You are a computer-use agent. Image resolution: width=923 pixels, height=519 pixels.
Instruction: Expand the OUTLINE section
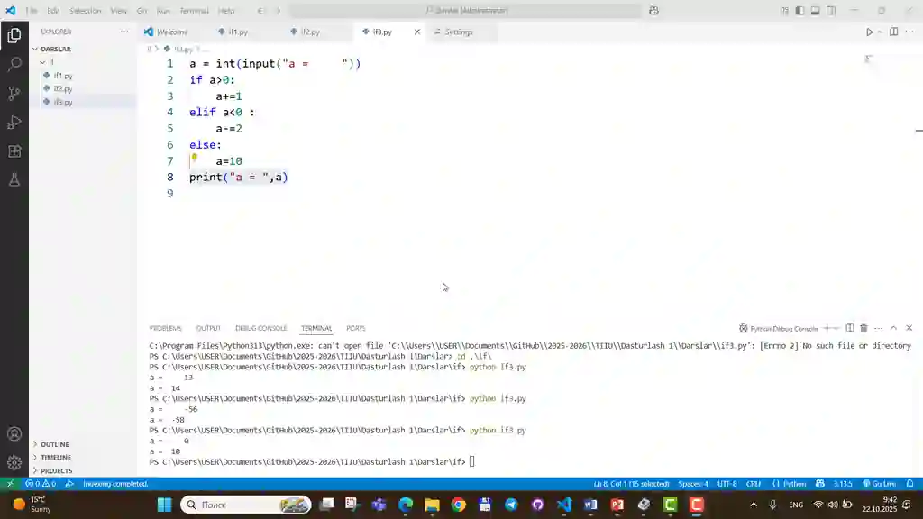click(x=54, y=444)
